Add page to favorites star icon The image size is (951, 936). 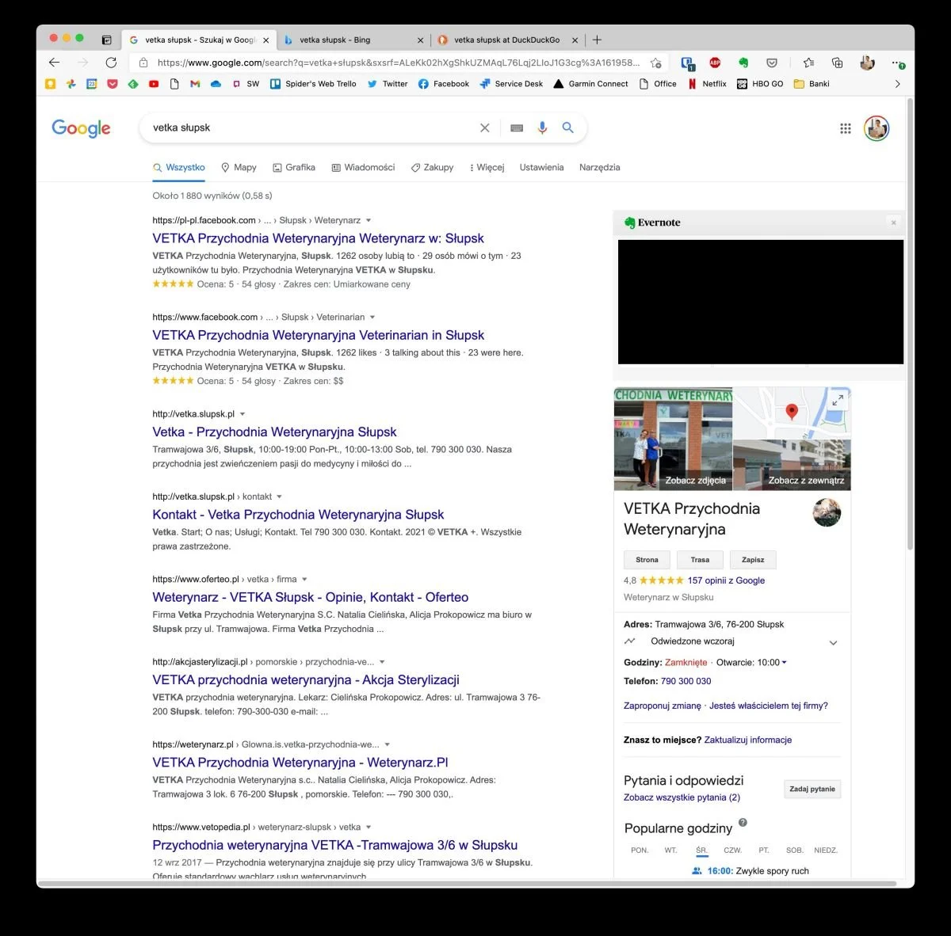[655, 63]
